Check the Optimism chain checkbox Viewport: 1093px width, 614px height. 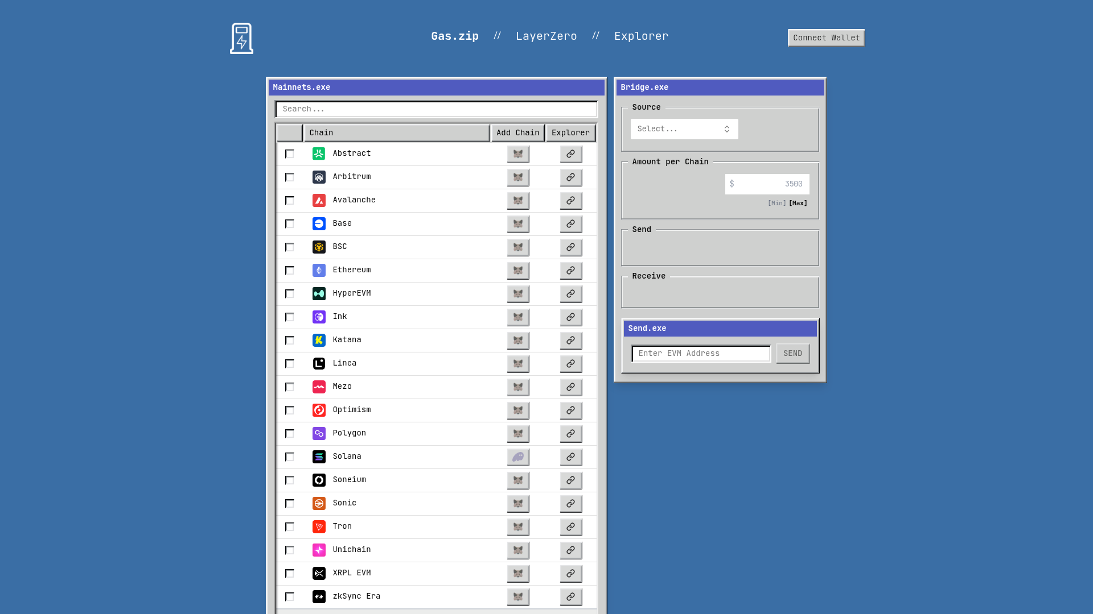click(x=290, y=410)
